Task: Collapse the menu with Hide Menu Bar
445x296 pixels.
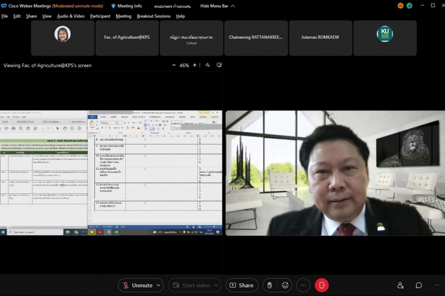Action: (x=217, y=6)
